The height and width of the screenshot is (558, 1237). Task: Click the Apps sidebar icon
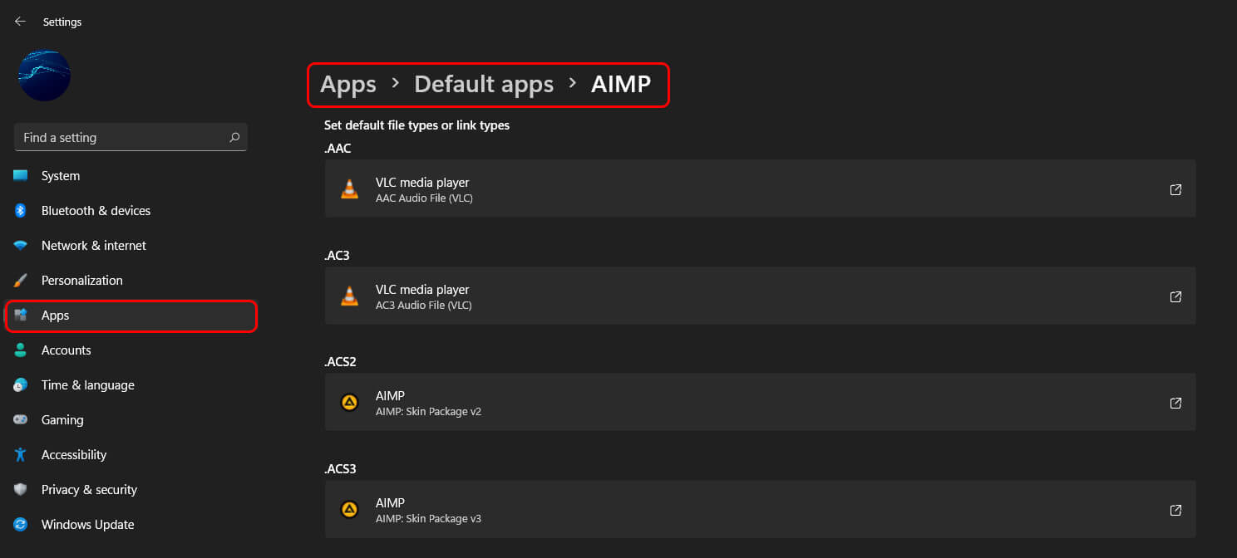(21, 316)
